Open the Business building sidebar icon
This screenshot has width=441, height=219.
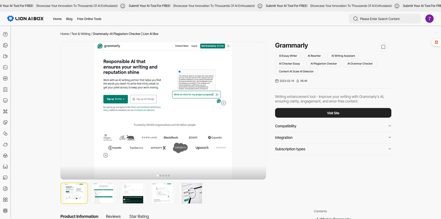click(x=5, y=89)
